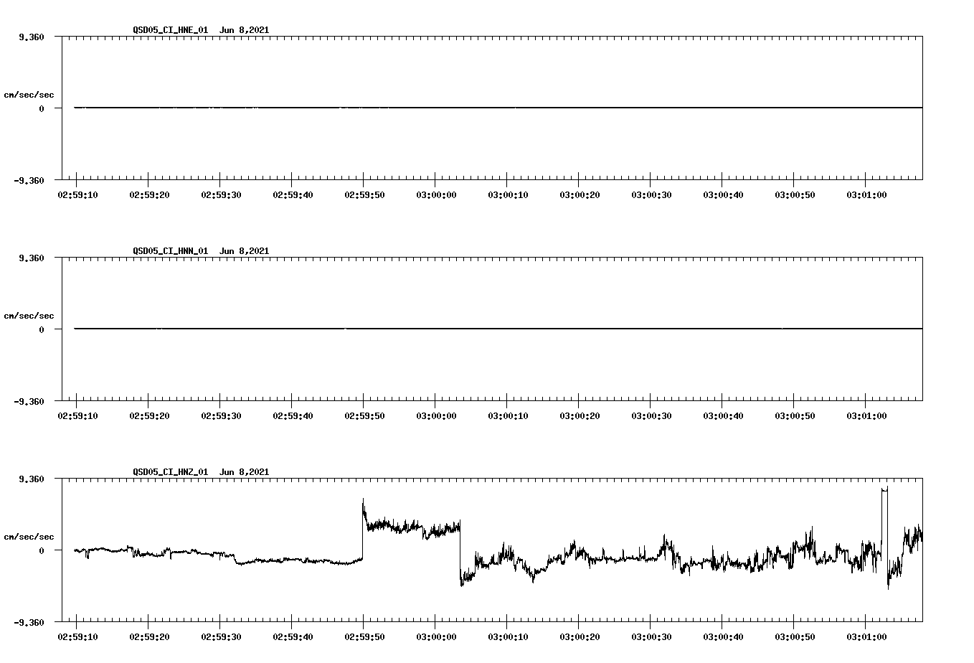Click the QSD05_CI_HNE_01 plot title

pos(201,29)
